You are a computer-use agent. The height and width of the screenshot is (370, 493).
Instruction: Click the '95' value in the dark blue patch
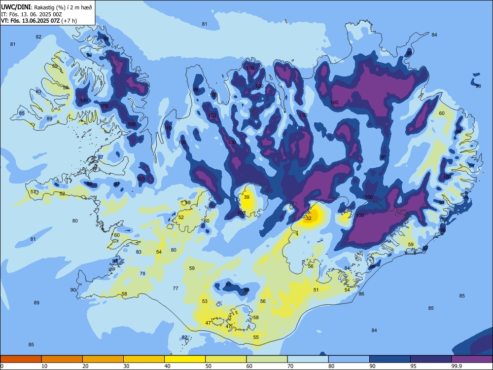[228, 284]
